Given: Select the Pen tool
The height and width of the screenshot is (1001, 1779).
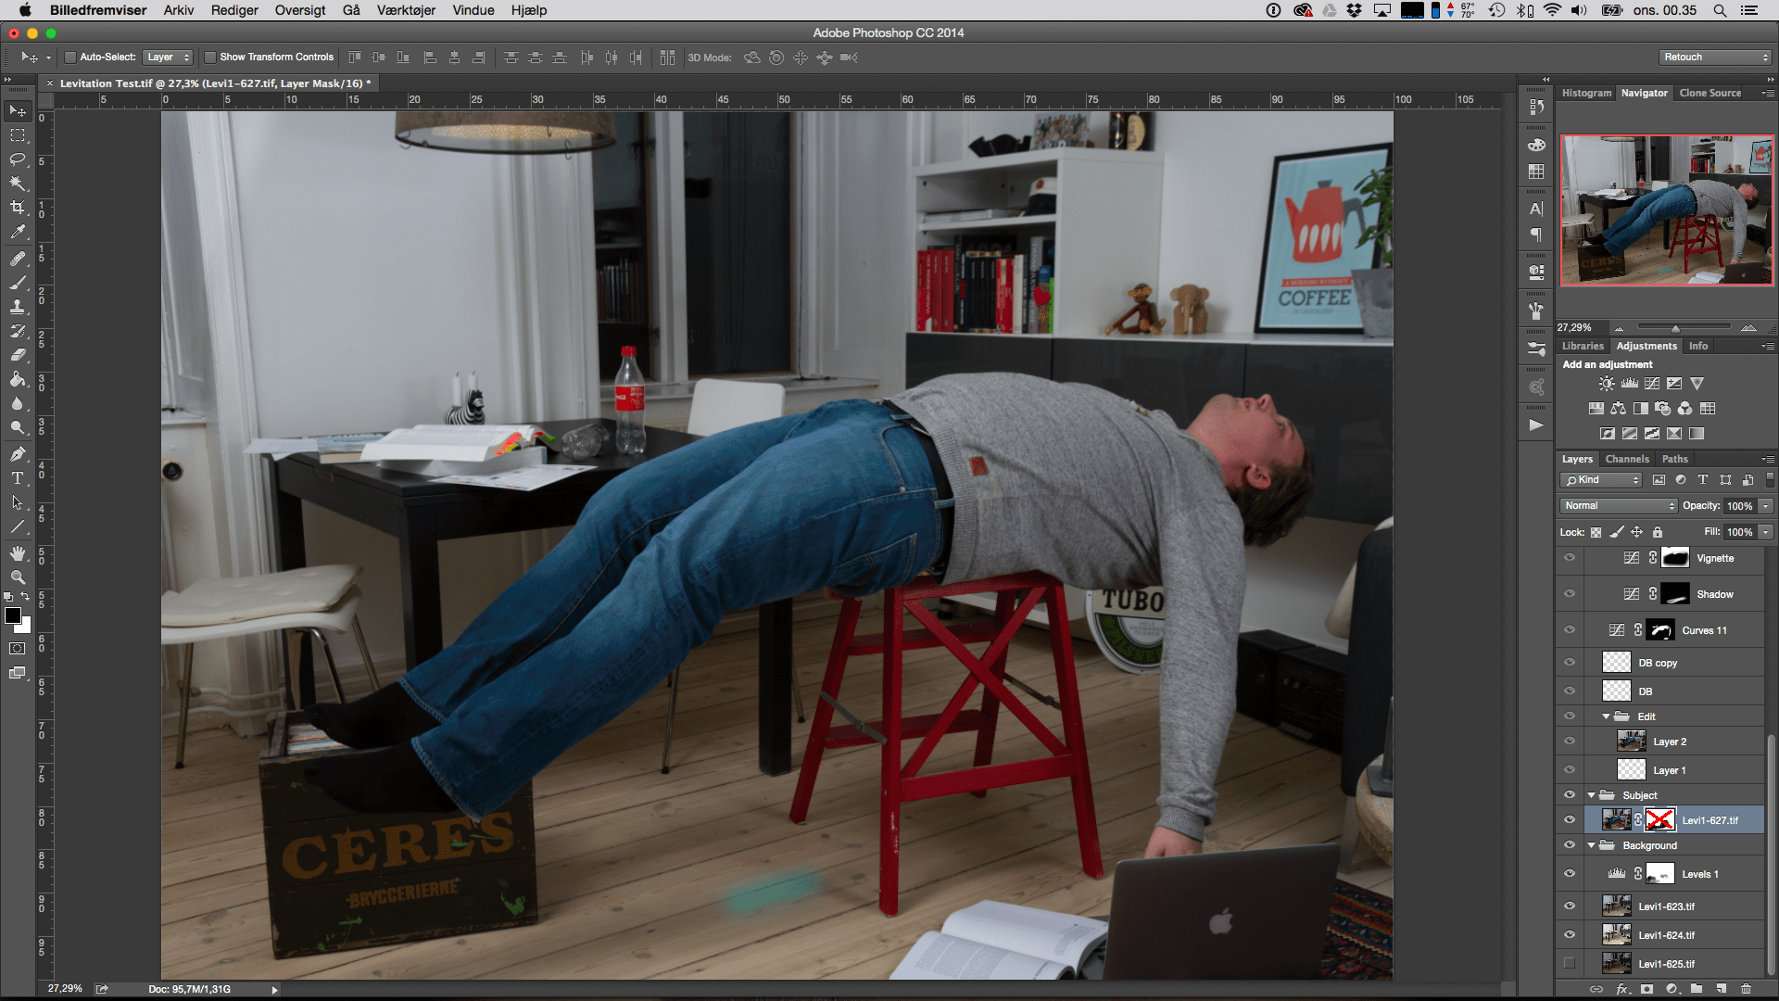Looking at the screenshot, I should tap(18, 454).
